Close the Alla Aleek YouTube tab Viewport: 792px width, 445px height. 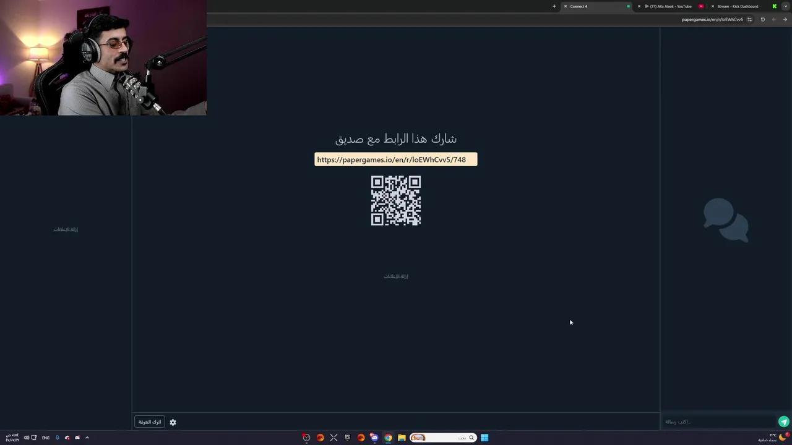tap(639, 6)
